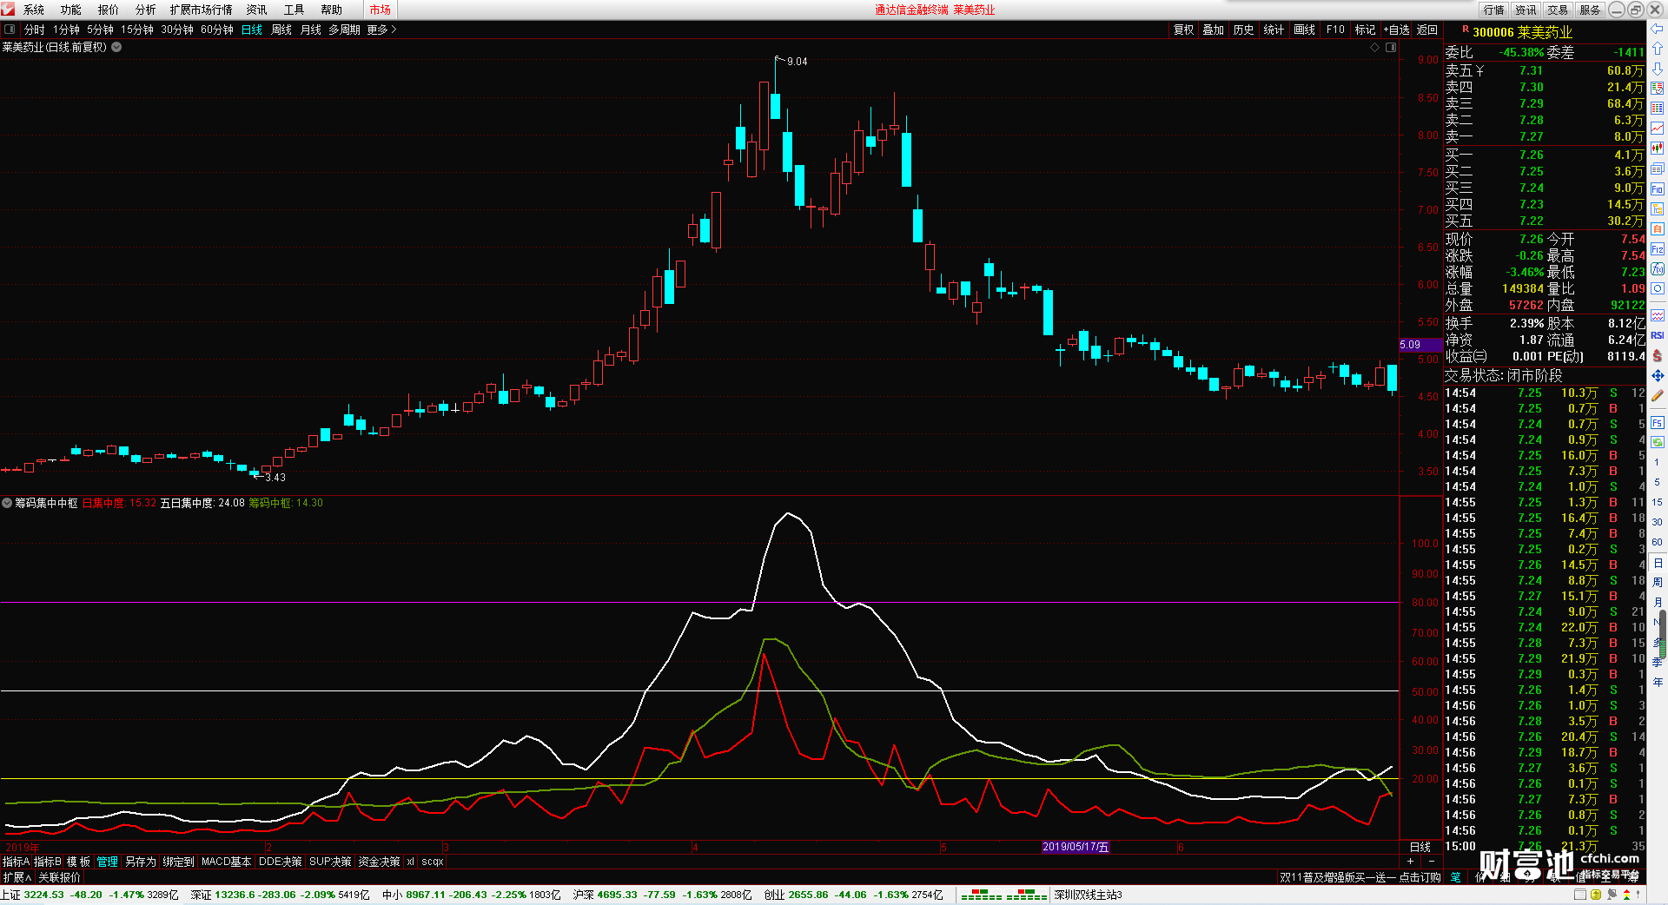Expand the 莱美药业 chart title dropdown
Image resolution: width=1668 pixels, height=905 pixels.
116,47
